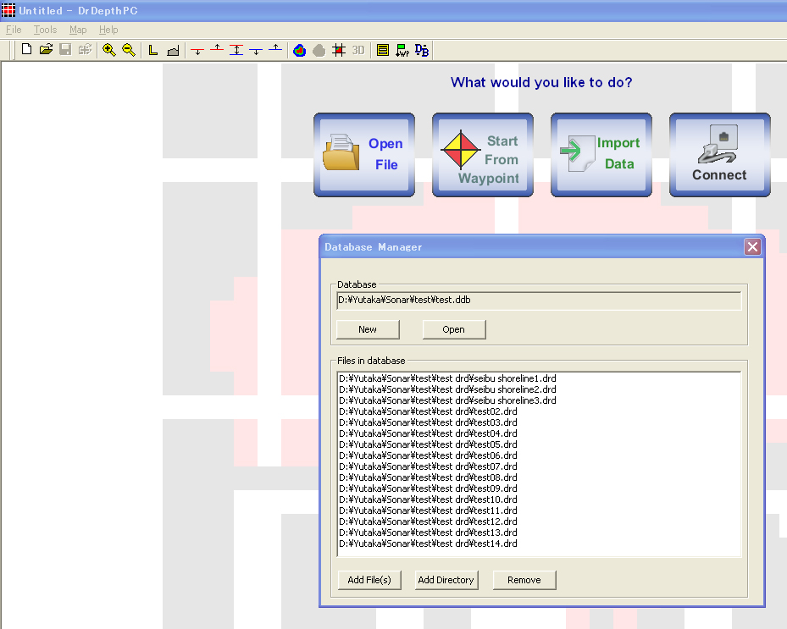Image resolution: width=787 pixels, height=629 pixels.
Task: Click the grey blob shape icon
Action: tap(319, 50)
